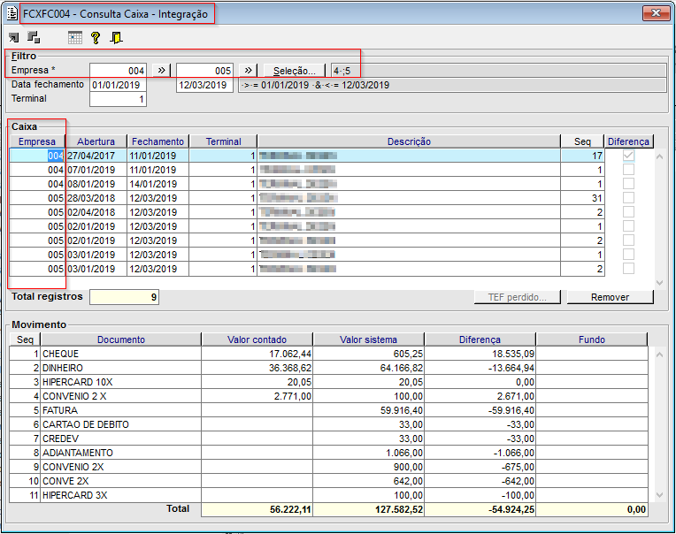Open the calendar toolbar icon
The height and width of the screenshot is (534, 676).
(x=75, y=38)
